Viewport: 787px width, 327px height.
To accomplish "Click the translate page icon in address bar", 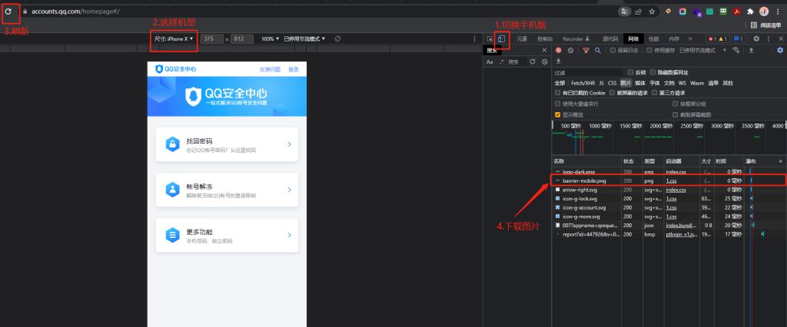I will tap(624, 11).
